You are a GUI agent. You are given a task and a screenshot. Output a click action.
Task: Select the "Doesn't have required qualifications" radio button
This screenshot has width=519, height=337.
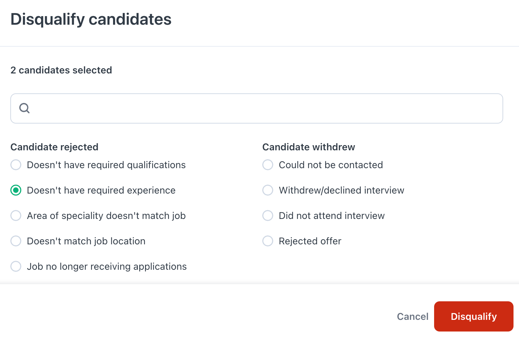(16, 165)
